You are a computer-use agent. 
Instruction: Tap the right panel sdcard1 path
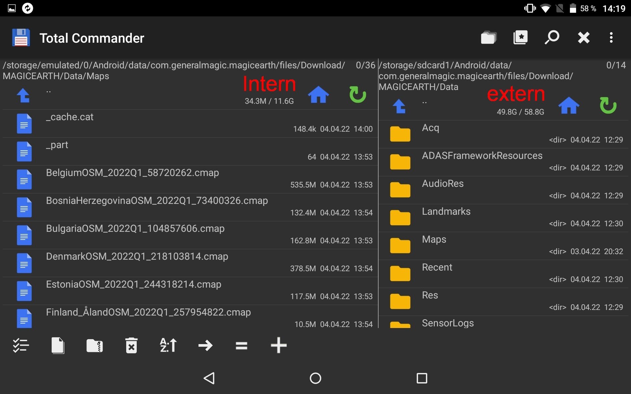476,76
